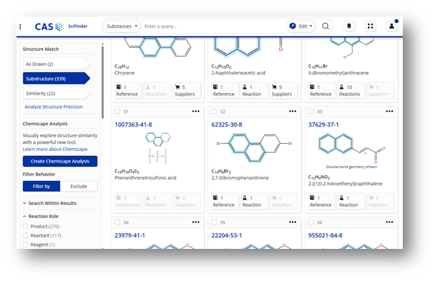436x282 pixels.
Task: Select result 34 checkbox
Action: [x=117, y=222]
